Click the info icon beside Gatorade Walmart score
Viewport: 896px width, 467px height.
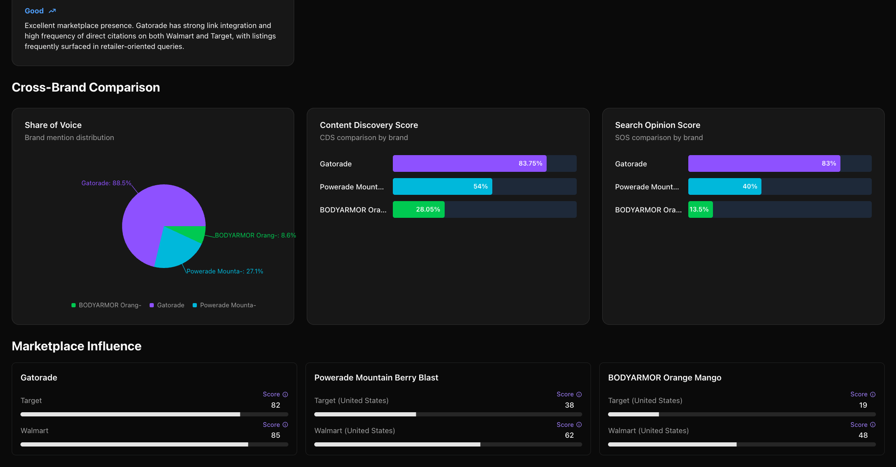pos(285,424)
